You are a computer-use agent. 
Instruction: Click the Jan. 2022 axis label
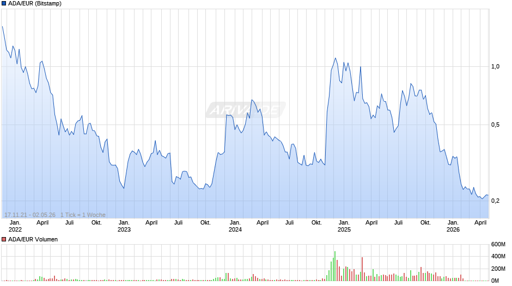[15, 226]
